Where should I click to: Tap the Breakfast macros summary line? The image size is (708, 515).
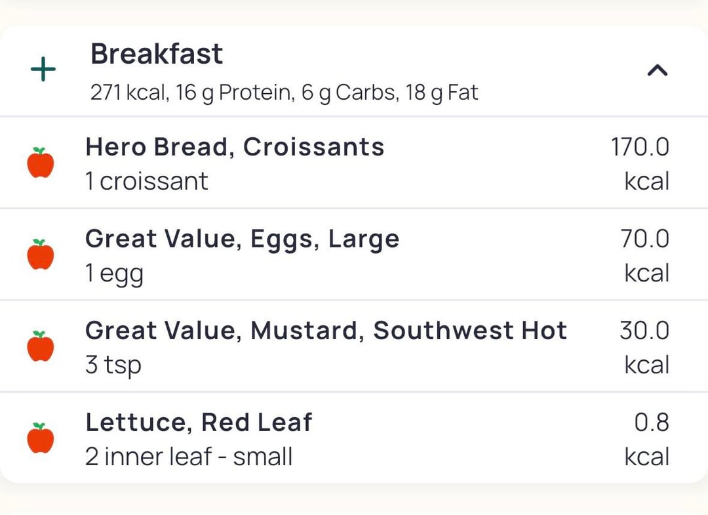tap(284, 93)
